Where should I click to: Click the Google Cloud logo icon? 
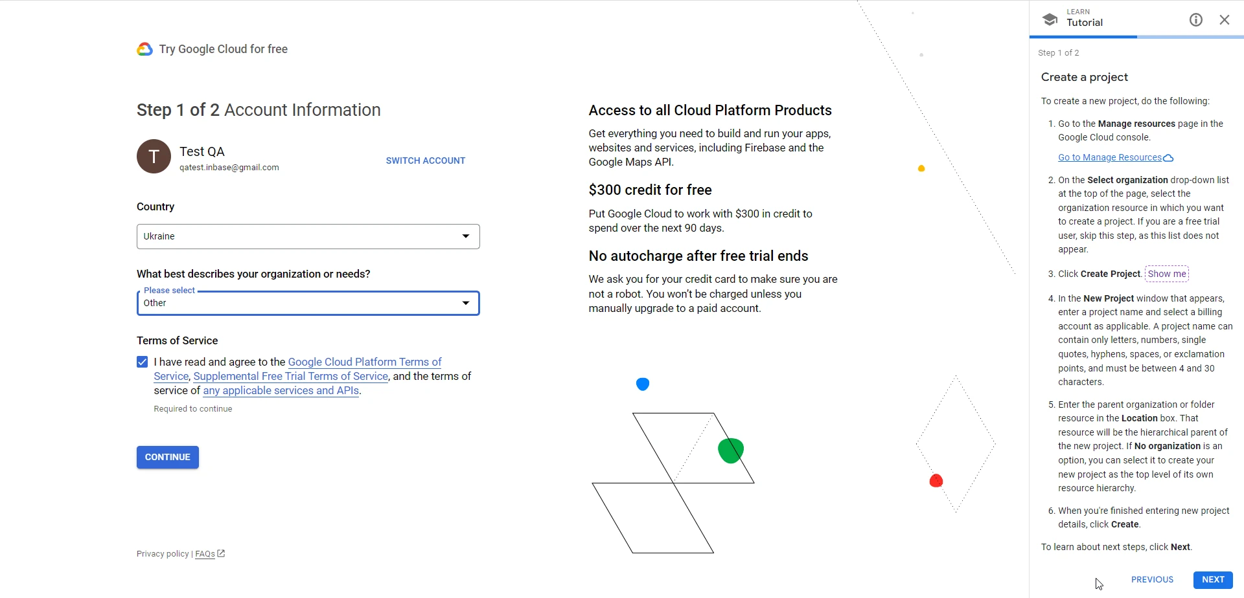click(144, 49)
